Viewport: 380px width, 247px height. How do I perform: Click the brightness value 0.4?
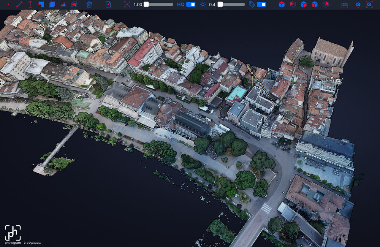(x=212, y=4)
